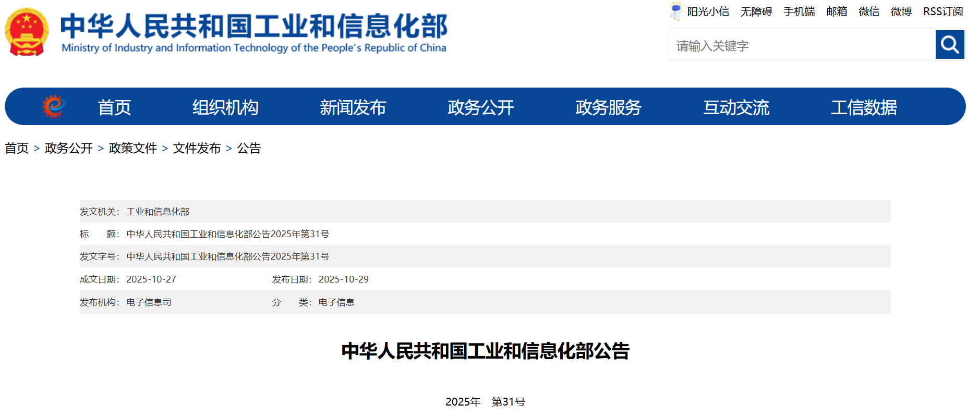Image resolution: width=979 pixels, height=417 pixels.
Task: Go to the 新闻发布 section
Action: coord(353,107)
